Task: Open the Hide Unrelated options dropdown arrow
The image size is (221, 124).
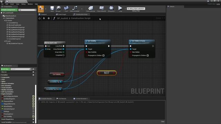Action: [x=82, y=9]
